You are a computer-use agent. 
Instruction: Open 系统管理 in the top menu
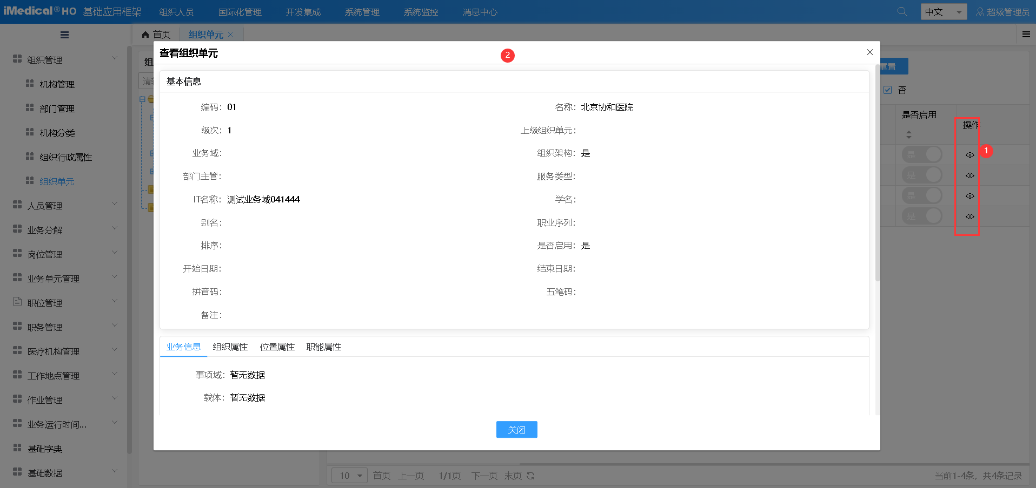(362, 12)
